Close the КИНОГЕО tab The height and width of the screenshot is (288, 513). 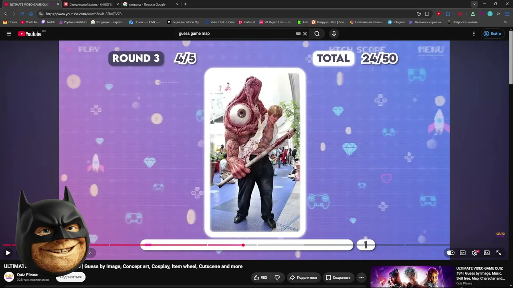[x=117, y=4]
